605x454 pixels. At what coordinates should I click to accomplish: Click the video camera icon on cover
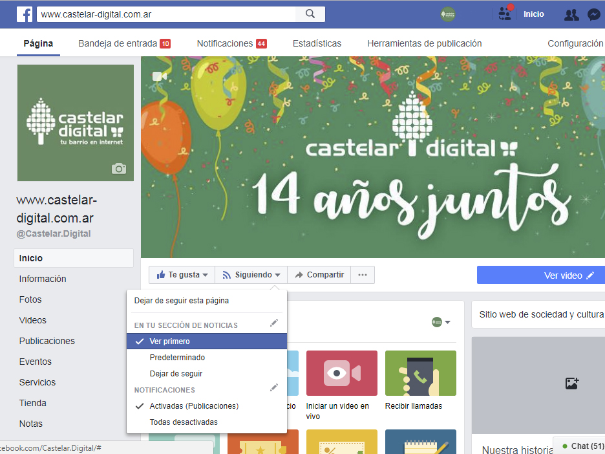[160, 76]
